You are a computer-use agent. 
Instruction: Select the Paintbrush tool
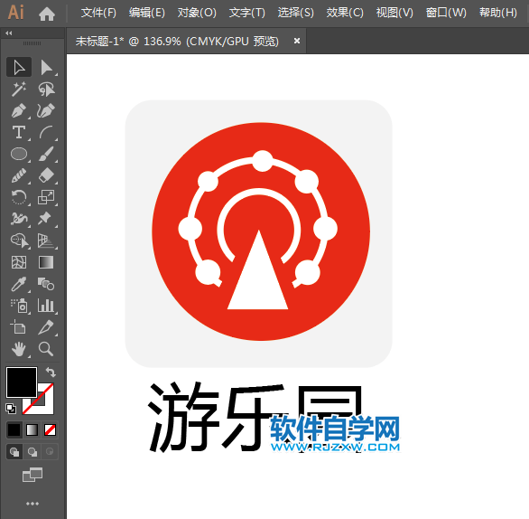click(46, 154)
